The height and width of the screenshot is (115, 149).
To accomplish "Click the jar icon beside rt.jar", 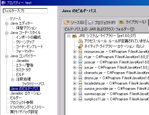I will [x=80, y=57].
